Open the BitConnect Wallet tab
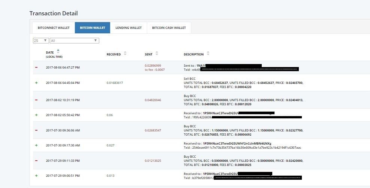 [54, 28]
